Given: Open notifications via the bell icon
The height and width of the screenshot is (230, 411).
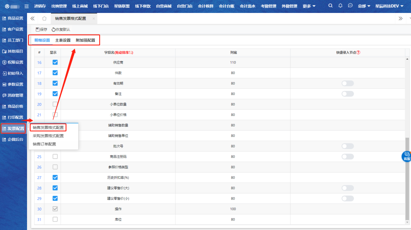Looking at the screenshot, I should coord(340,6).
